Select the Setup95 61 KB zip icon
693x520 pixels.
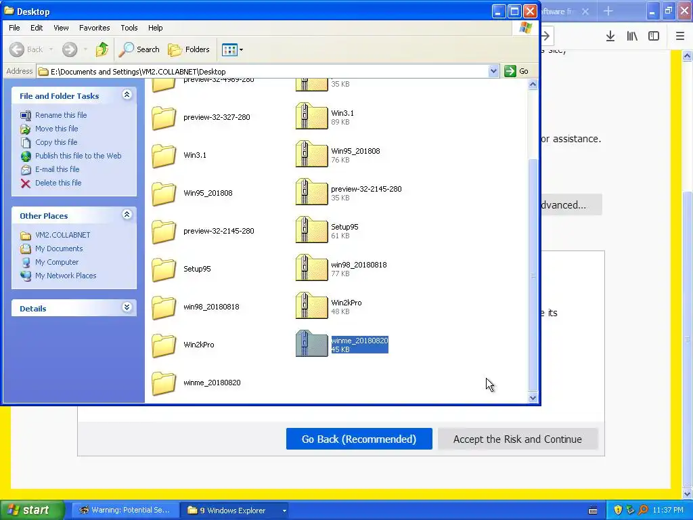[x=311, y=230]
